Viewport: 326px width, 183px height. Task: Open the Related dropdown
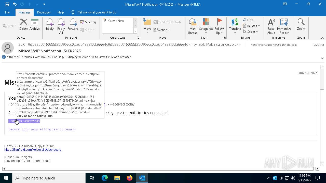(251, 26)
